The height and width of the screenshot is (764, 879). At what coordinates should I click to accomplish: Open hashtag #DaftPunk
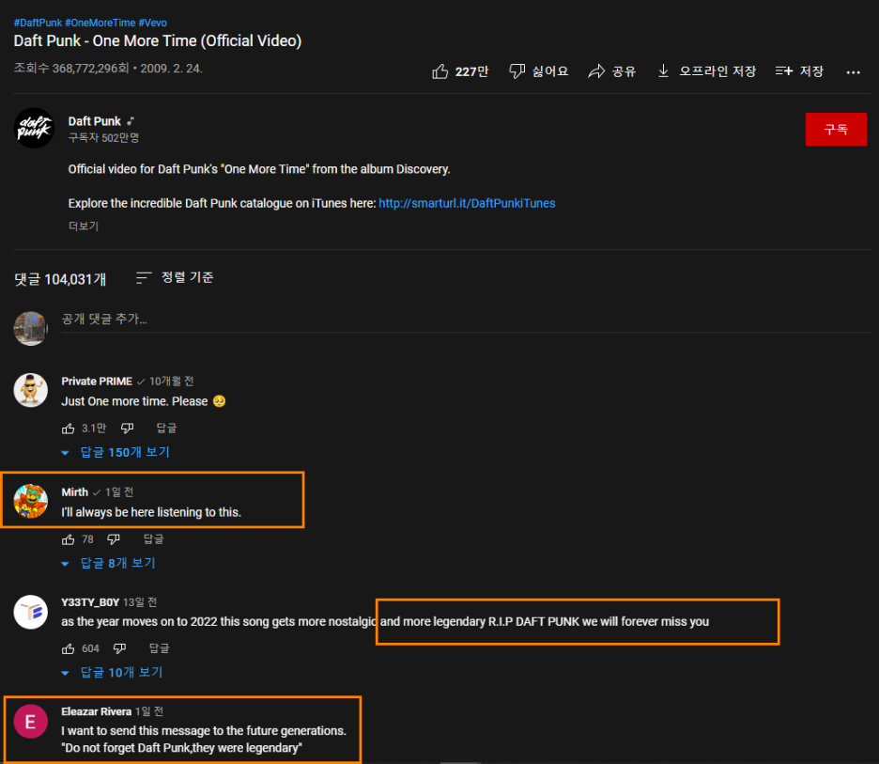pos(38,23)
